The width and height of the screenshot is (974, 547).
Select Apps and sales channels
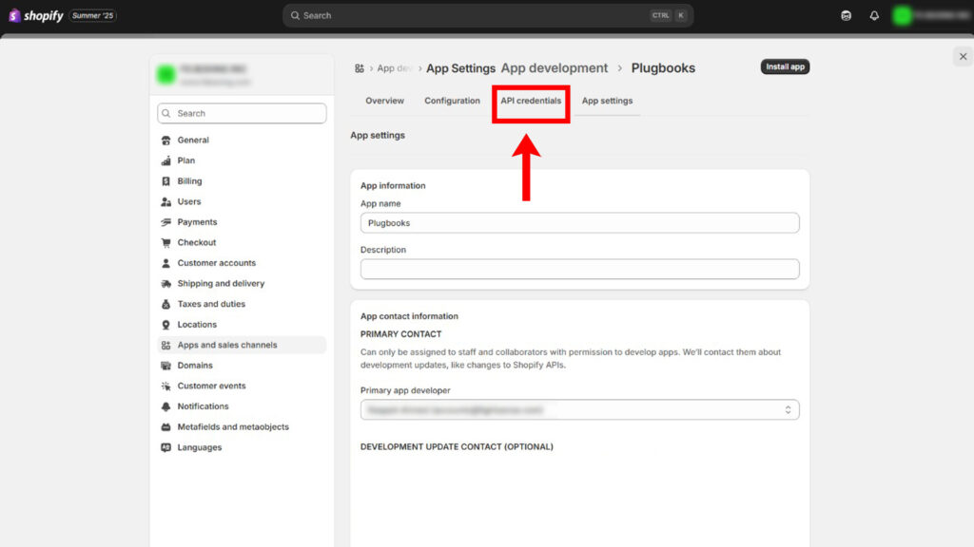pos(242,345)
